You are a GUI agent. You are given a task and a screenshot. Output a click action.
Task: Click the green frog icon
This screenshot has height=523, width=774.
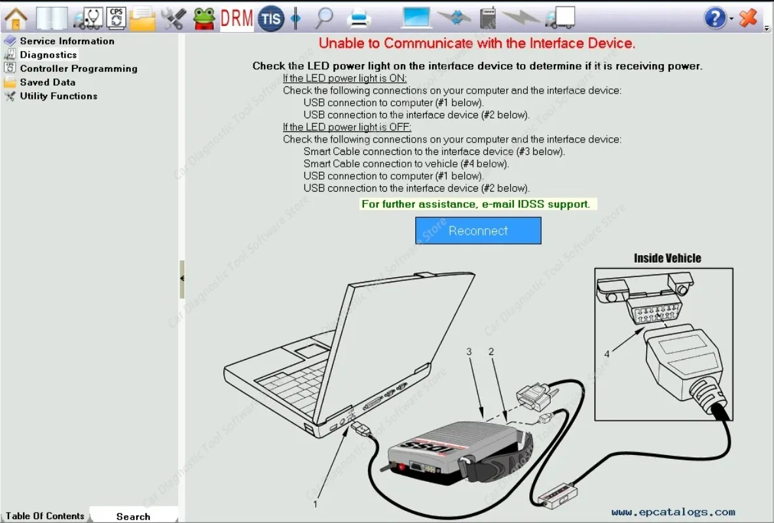click(204, 19)
